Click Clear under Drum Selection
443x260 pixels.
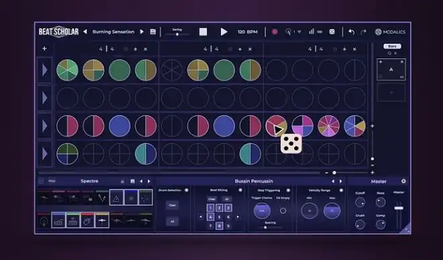coord(172,205)
